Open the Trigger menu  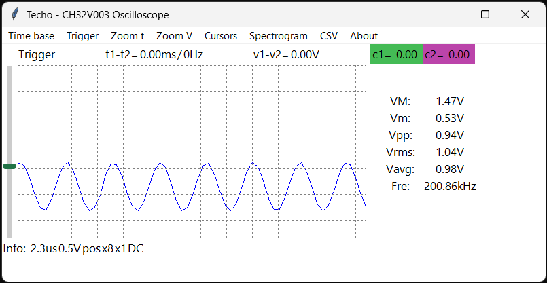83,36
